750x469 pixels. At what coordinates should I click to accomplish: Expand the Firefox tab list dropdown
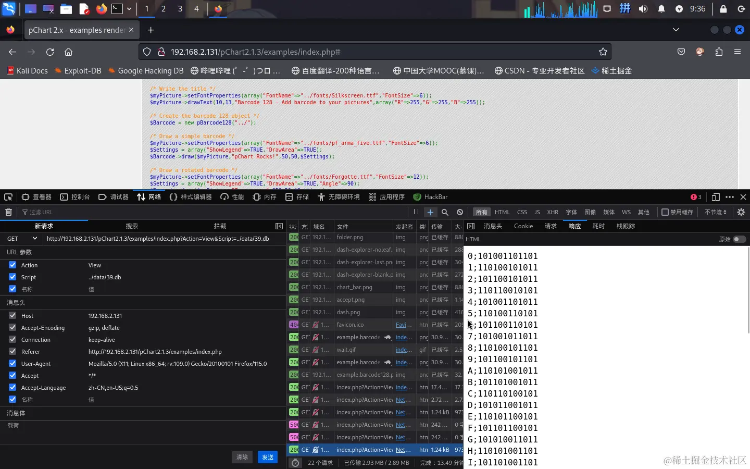pos(676,30)
